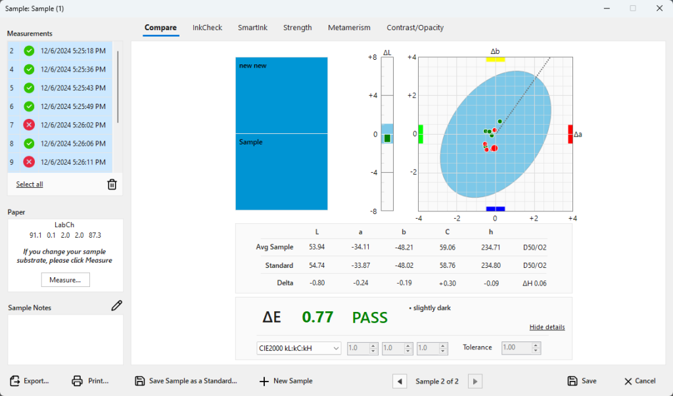Click the Hide details link
Viewport: 673px width, 396px height.
(547, 326)
